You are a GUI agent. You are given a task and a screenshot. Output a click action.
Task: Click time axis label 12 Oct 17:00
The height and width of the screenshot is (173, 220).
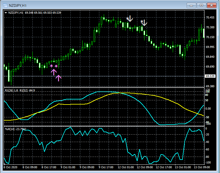(x=164, y=167)
